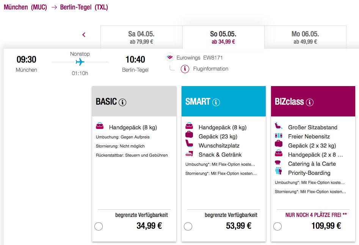Click the truncated BIZclass Stornierung text
This screenshot has height=245, width=359.
pyautogui.click(x=310, y=192)
